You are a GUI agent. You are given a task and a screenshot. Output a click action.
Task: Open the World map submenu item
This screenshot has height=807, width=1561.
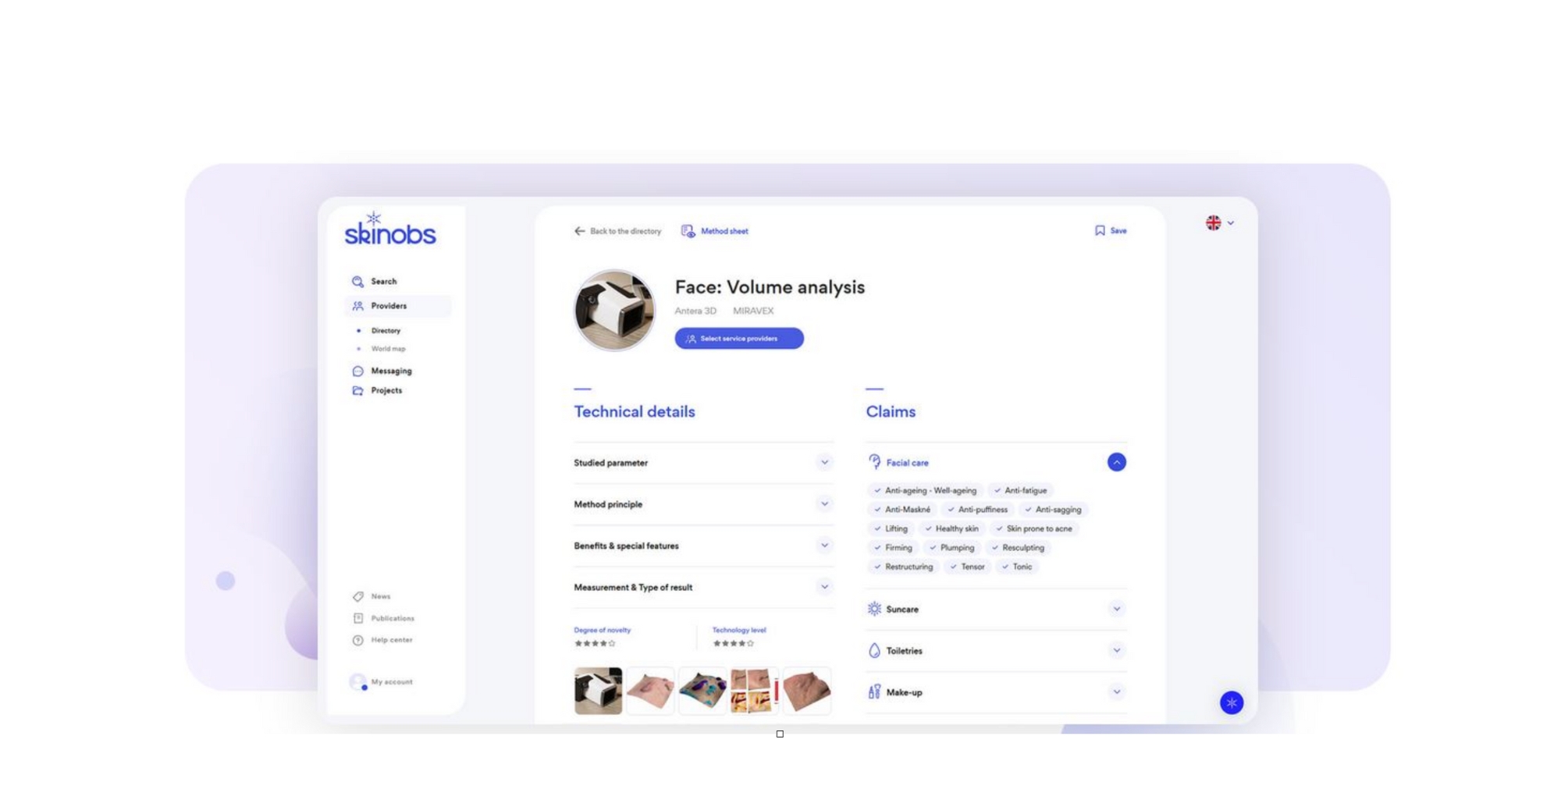388,349
